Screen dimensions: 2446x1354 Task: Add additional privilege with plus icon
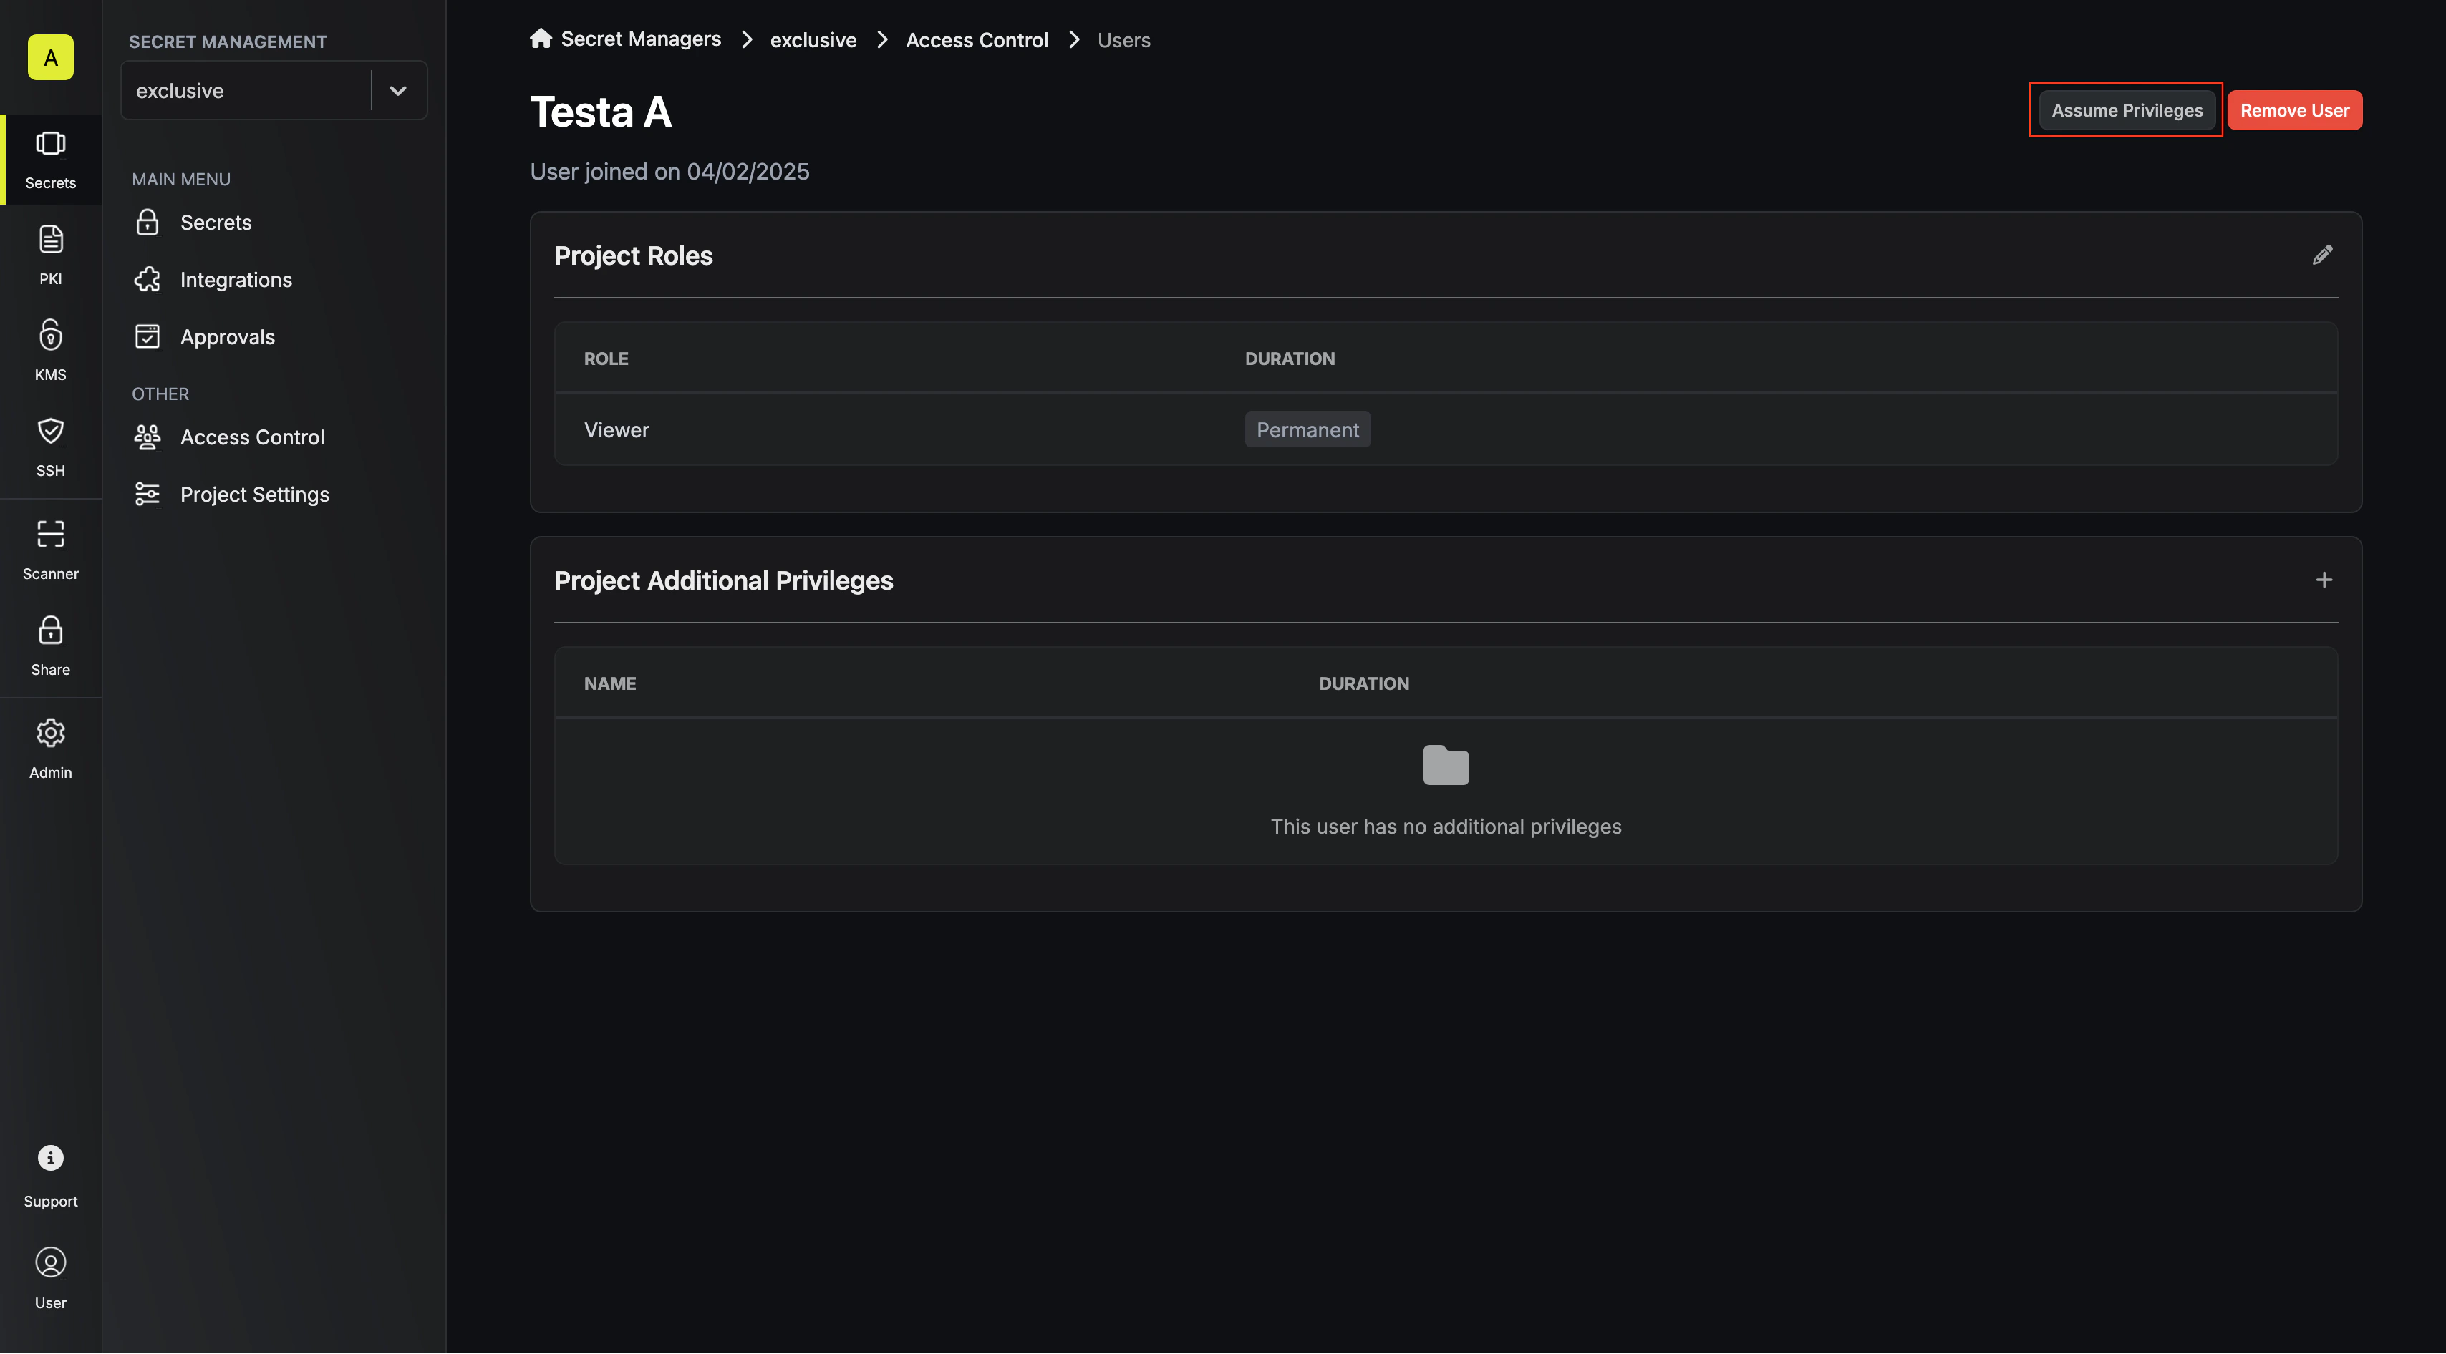coord(2324,580)
